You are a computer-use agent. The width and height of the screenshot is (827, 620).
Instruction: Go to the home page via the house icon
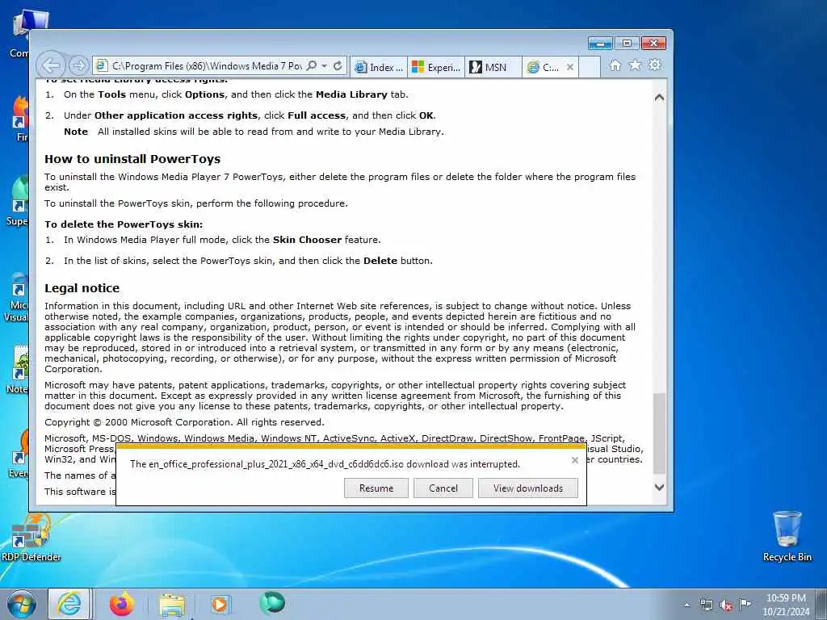pos(615,65)
